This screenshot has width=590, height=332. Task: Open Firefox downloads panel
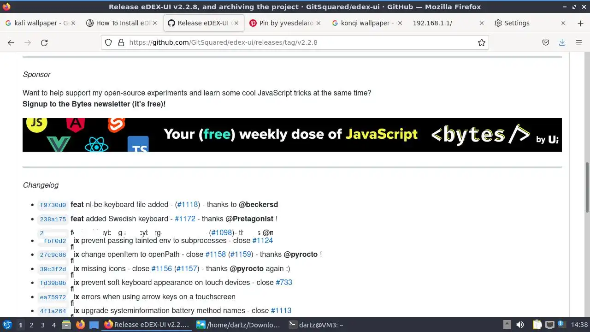pyautogui.click(x=562, y=42)
